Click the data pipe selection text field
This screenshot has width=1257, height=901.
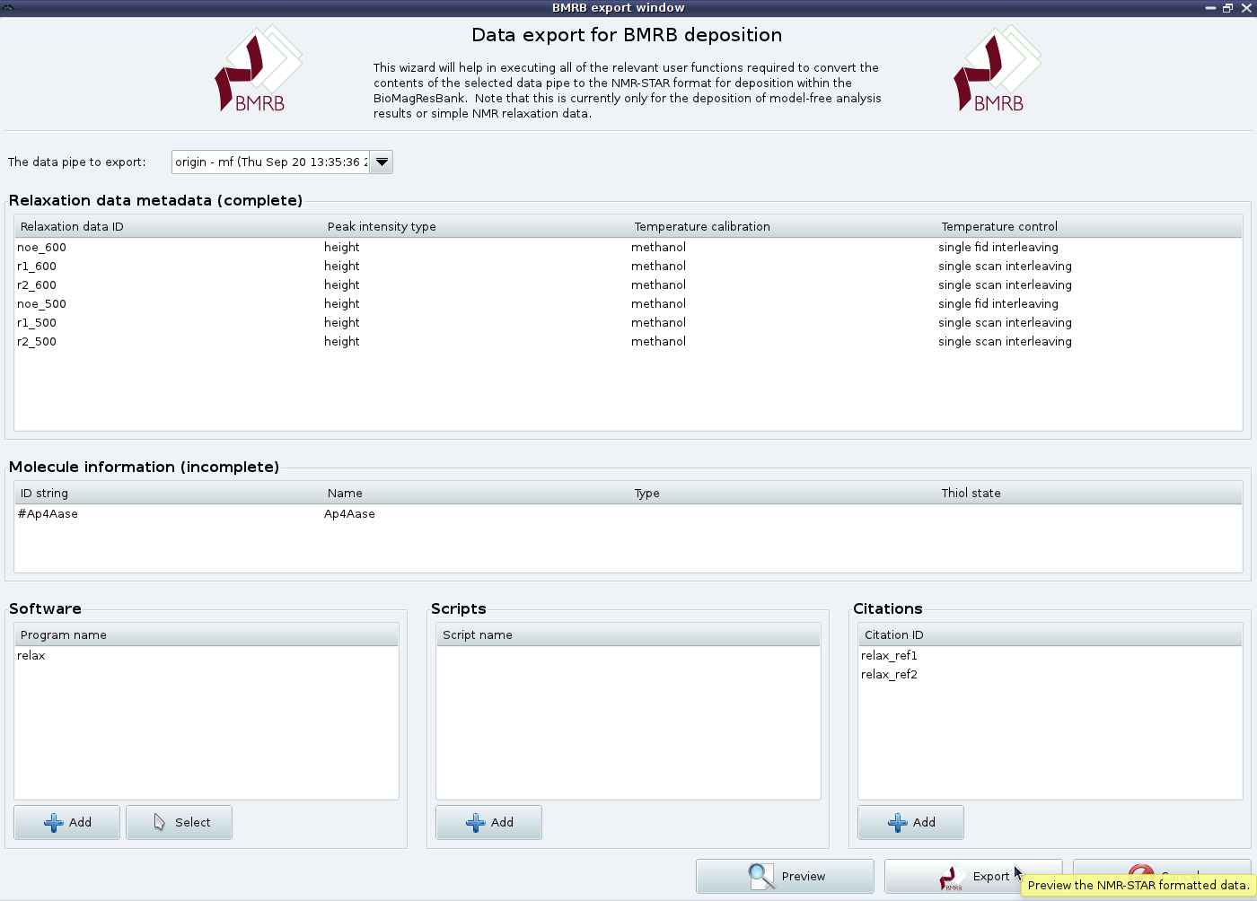270,162
